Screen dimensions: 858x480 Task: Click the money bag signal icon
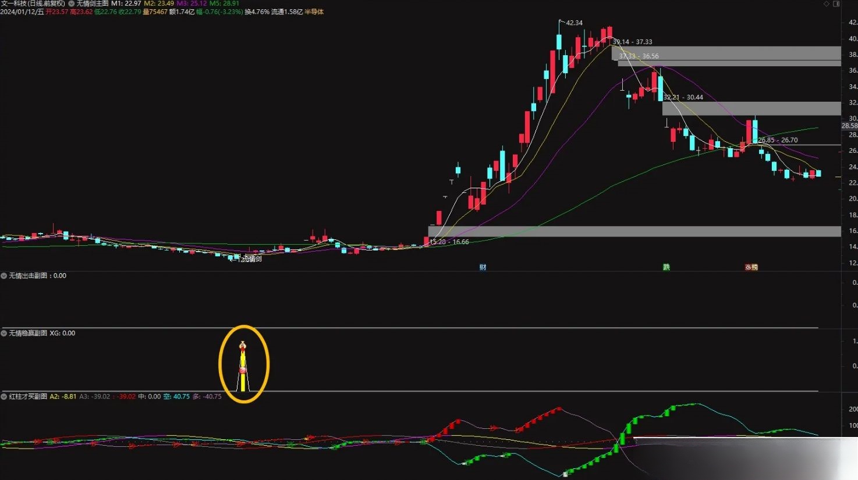pyautogui.click(x=243, y=346)
